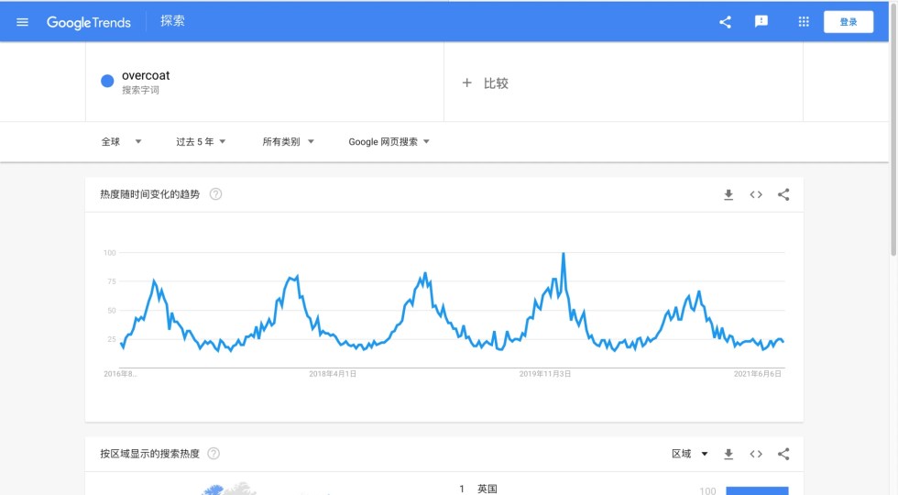Expand the 所有类别 category dropdown
Screen dimensions: 898x495
[x=288, y=142]
